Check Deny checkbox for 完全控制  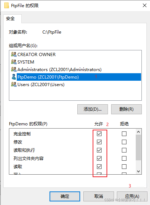click(x=124, y=134)
